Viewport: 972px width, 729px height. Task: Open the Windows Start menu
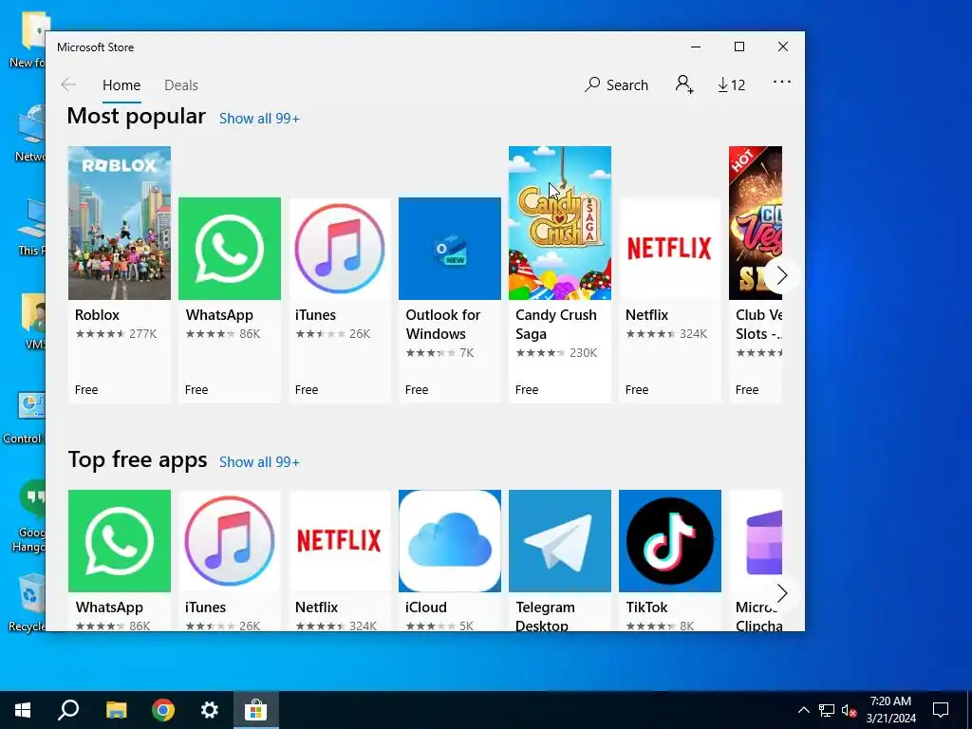(x=23, y=710)
